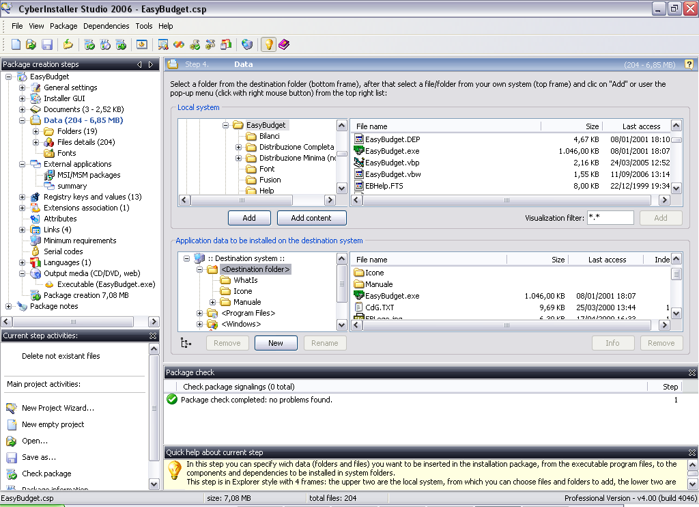699x507 pixels.
Task: Click the package with green checkmark toolbar icon
Action: 89,44
